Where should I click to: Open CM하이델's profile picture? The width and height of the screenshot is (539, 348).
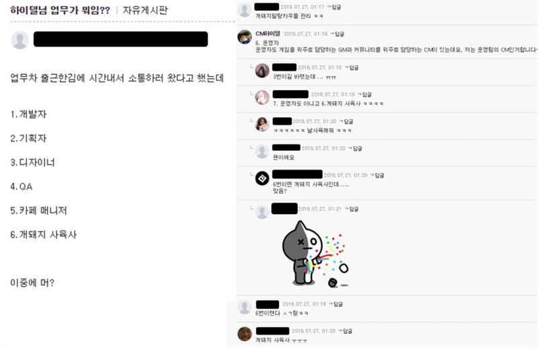click(x=245, y=37)
